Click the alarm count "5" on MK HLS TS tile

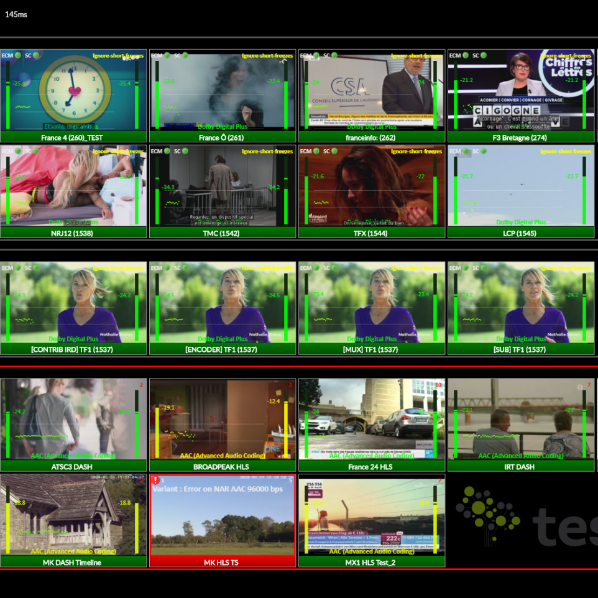pyautogui.click(x=290, y=481)
